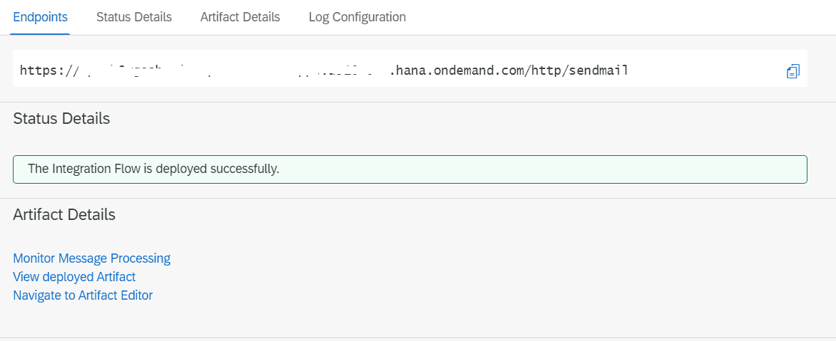Click the deployed successfully status message

coord(153,169)
